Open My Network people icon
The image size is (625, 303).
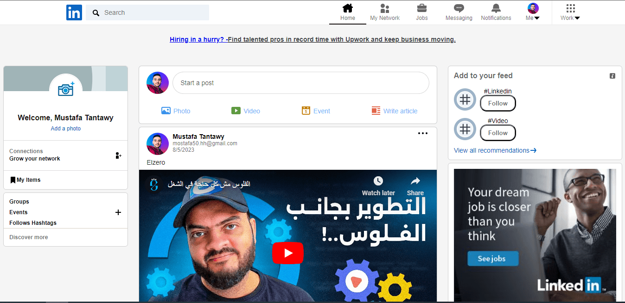(385, 8)
